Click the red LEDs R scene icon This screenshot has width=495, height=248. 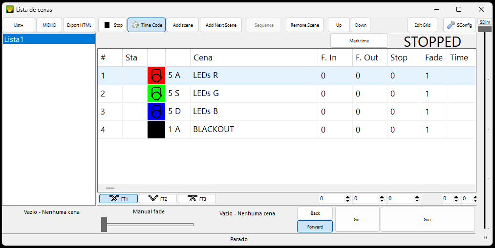tap(156, 76)
